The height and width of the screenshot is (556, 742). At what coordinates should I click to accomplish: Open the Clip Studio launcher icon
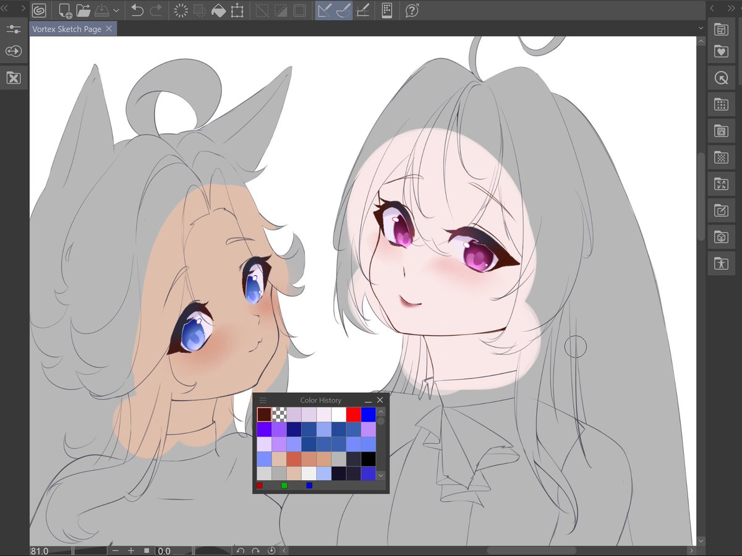(39, 10)
